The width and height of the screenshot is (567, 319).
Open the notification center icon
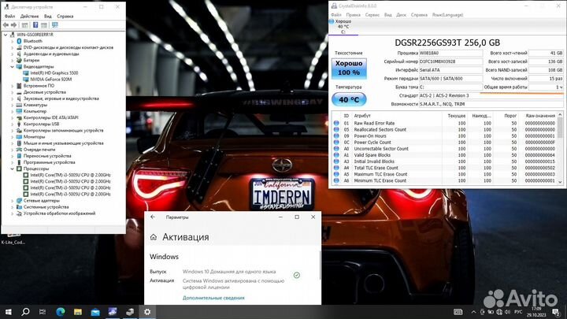[557, 312]
